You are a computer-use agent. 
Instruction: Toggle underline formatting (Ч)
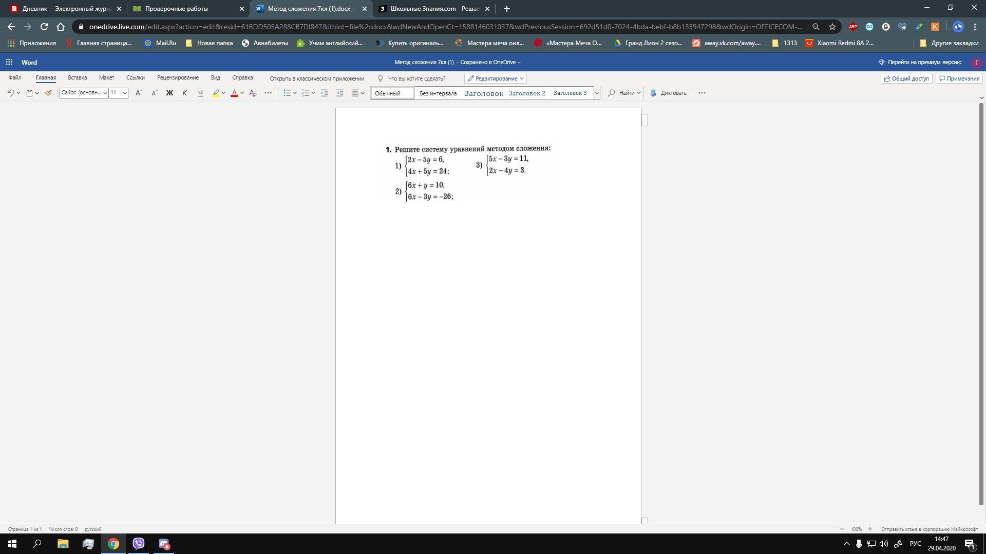click(x=200, y=93)
